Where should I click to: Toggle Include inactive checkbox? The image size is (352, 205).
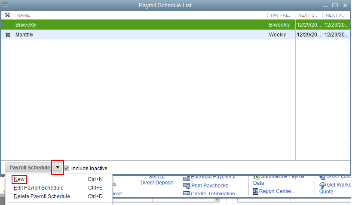pos(67,168)
